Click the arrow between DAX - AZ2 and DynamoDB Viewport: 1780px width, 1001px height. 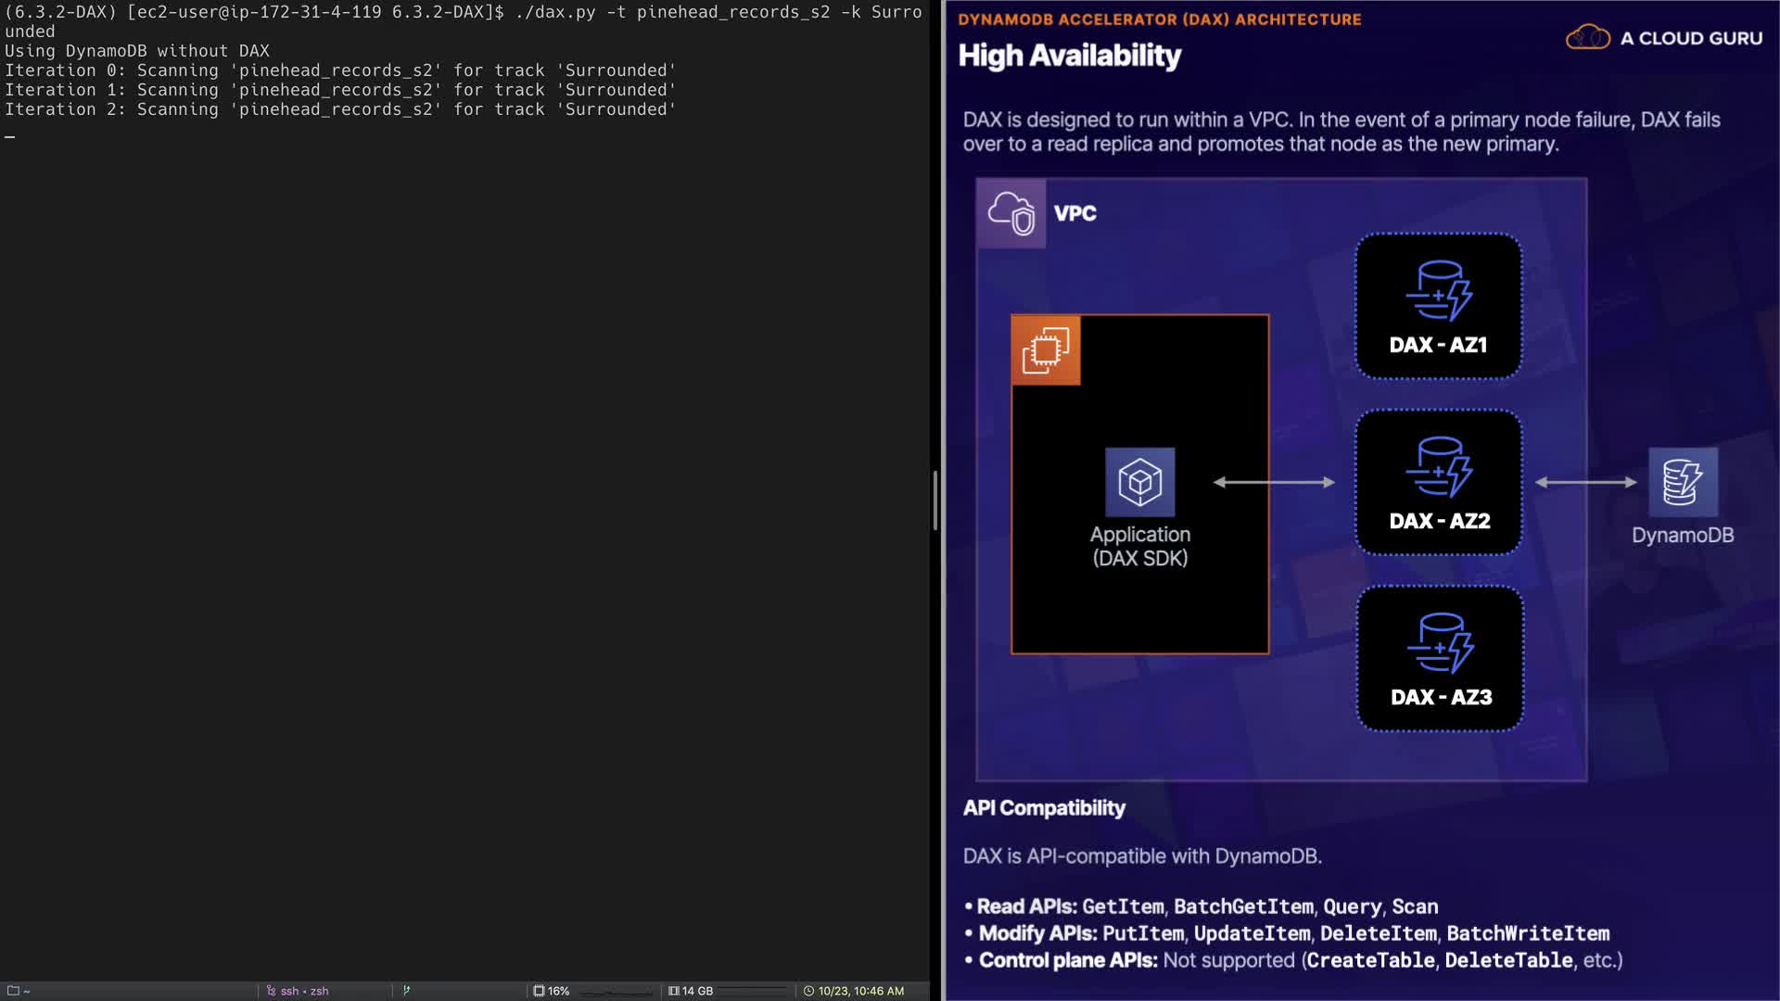tap(1585, 482)
